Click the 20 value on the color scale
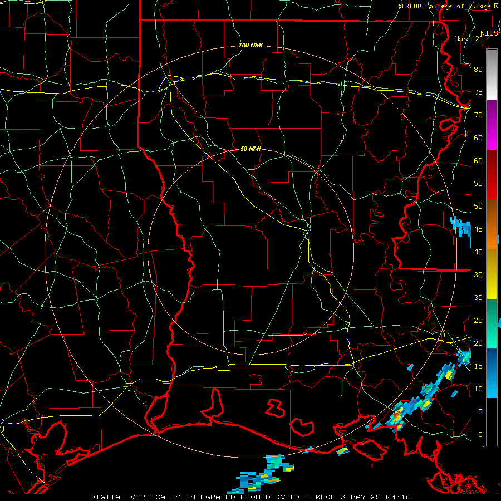The image size is (501, 501). (x=478, y=343)
